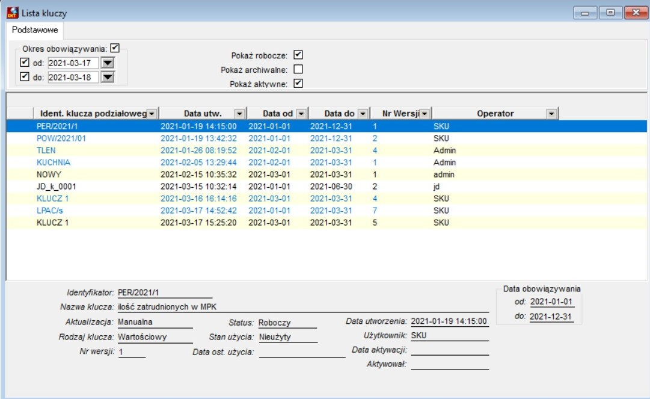The height and width of the screenshot is (399, 650).
Task: Sort by the Data od column header
Action: click(x=278, y=114)
